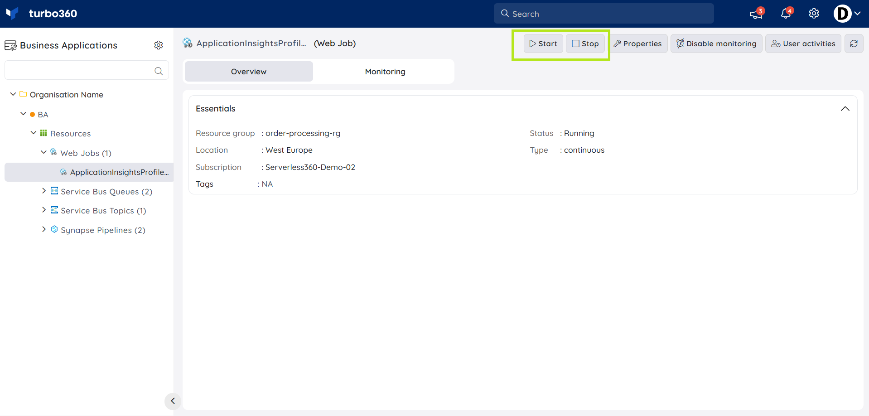Focus the sidebar tree search box
869x416 pixels.
(x=87, y=70)
